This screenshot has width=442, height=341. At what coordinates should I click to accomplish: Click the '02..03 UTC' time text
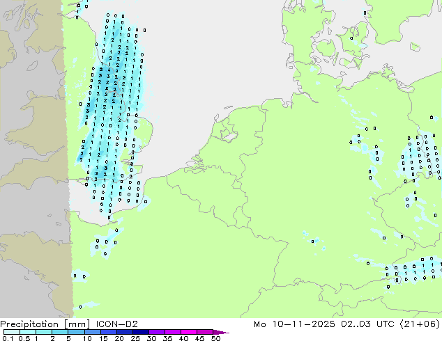click(x=367, y=324)
